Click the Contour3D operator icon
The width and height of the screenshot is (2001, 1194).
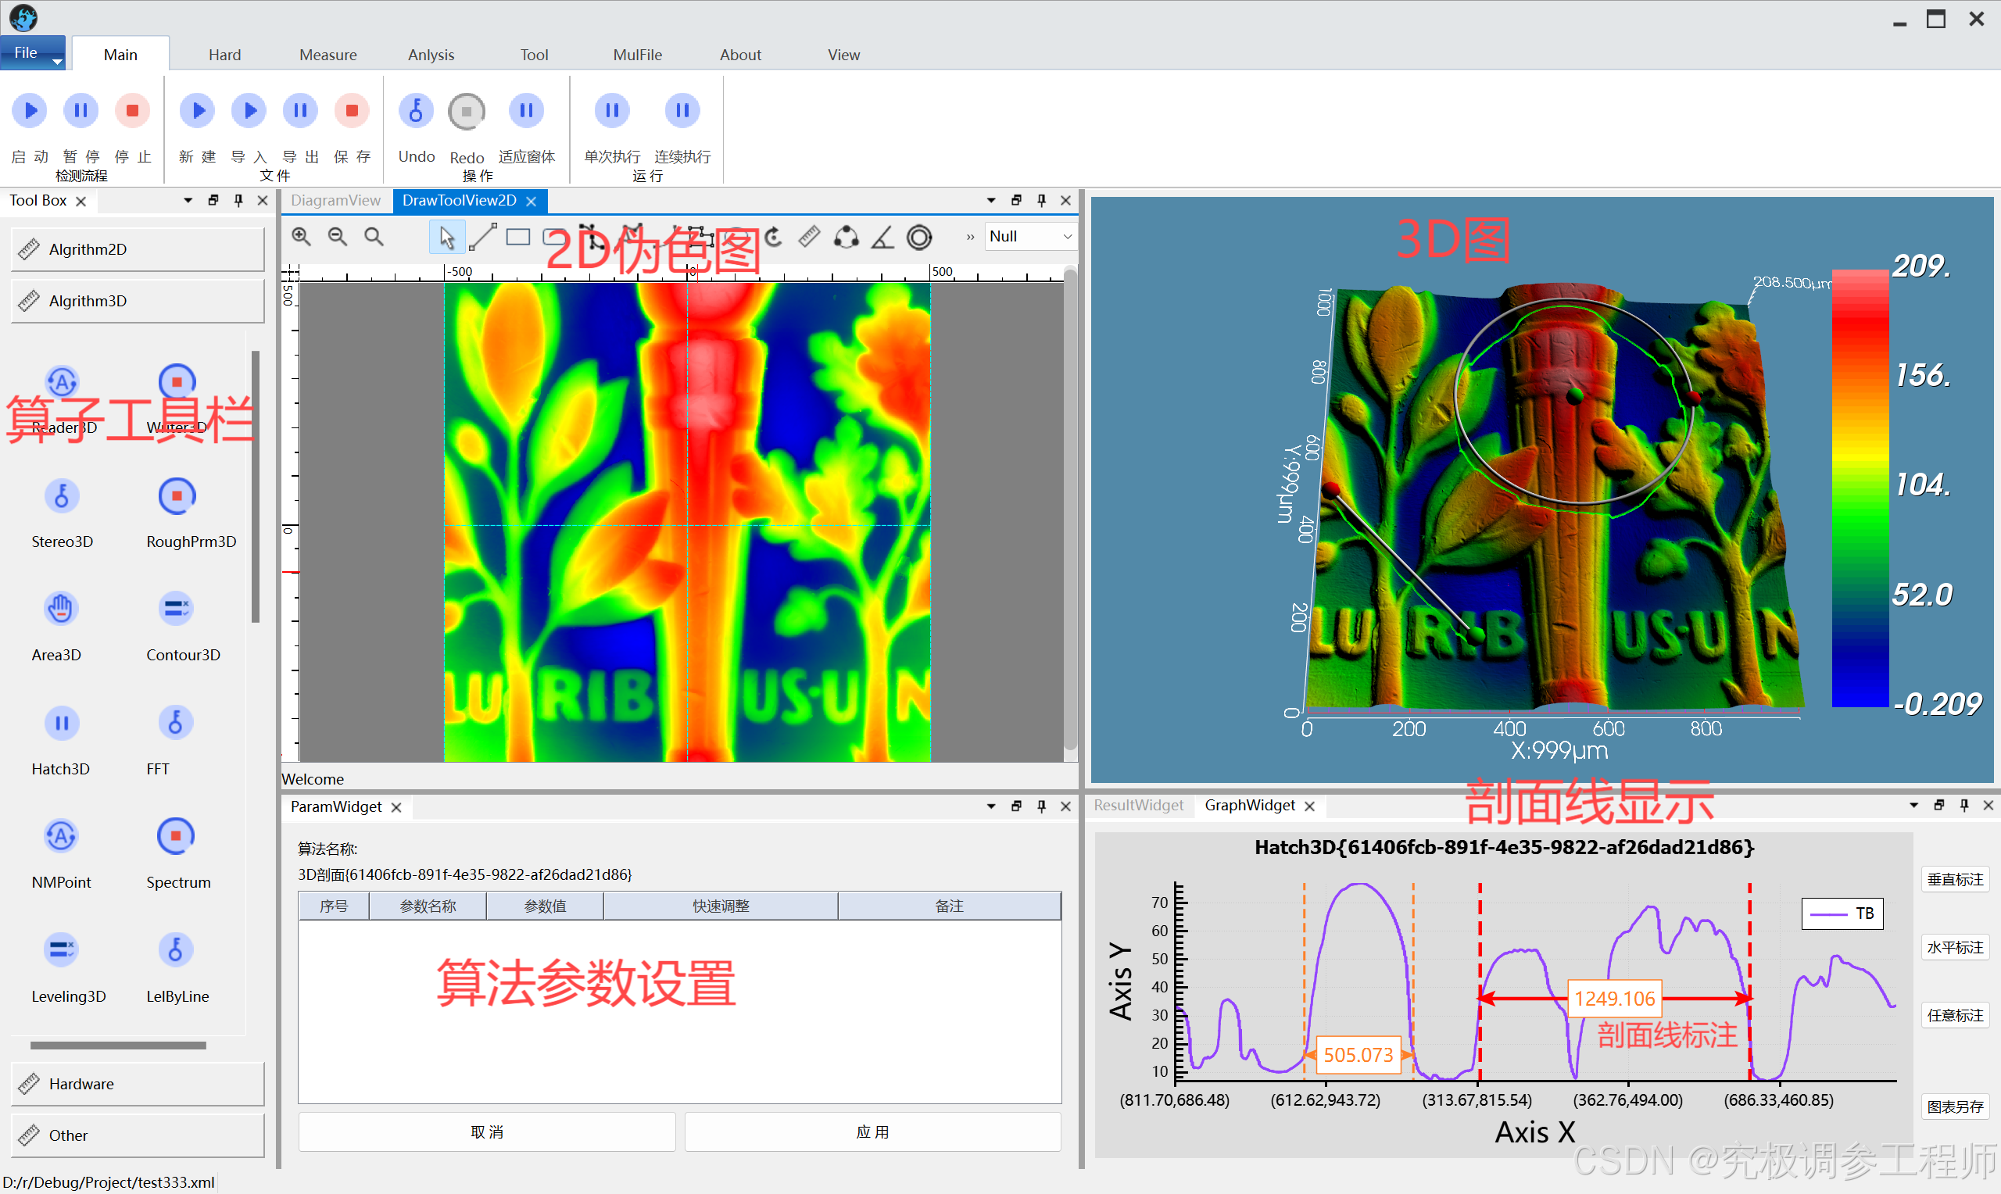(x=175, y=609)
